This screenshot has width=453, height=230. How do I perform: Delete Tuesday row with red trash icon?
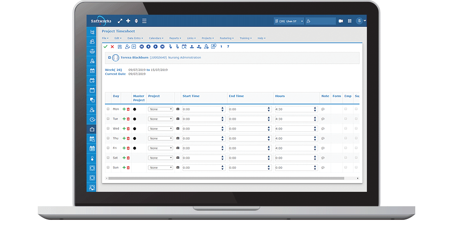128,119
